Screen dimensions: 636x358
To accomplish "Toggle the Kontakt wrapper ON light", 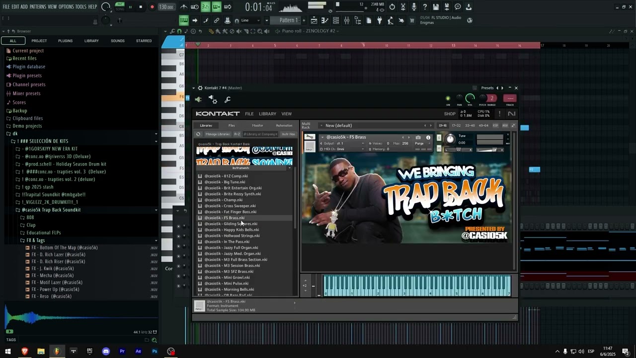I will pos(448,98).
